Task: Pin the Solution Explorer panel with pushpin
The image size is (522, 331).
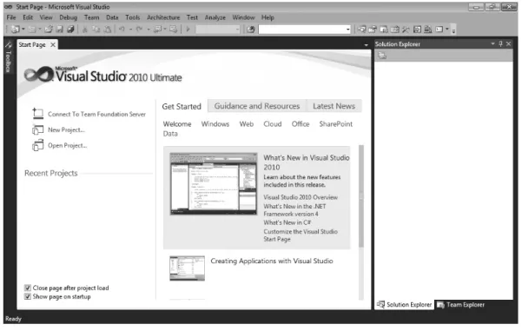Action: coord(500,43)
